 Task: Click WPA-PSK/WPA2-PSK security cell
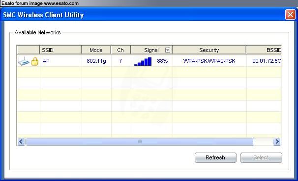209,61
